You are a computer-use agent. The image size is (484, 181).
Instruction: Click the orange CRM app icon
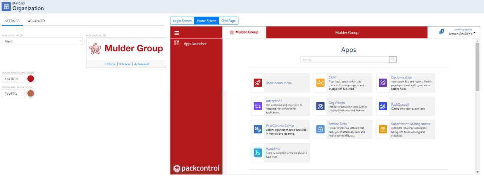pos(320,83)
